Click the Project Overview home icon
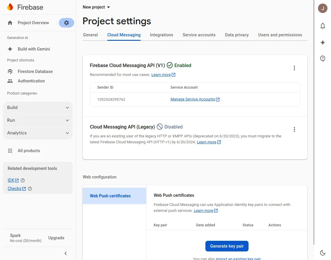The width and height of the screenshot is (331, 260). click(x=10, y=23)
